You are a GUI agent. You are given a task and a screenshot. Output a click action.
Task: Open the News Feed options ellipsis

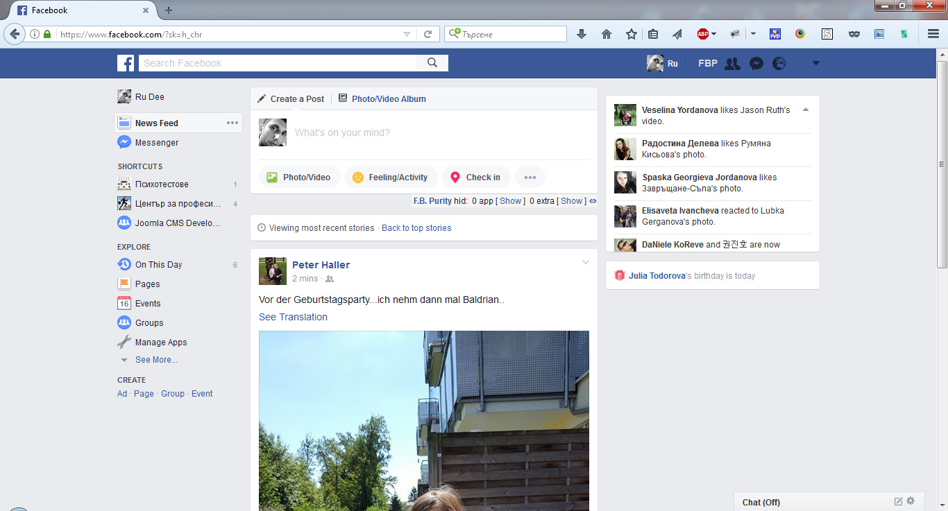pyautogui.click(x=232, y=123)
